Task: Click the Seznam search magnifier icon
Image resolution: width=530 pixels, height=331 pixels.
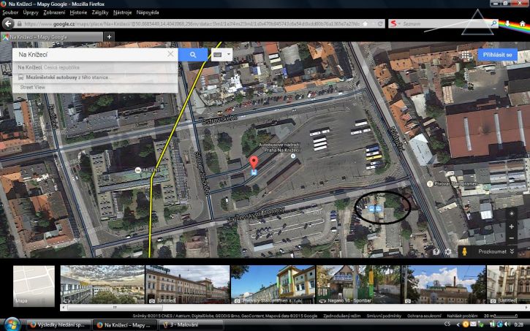Action: [x=494, y=23]
